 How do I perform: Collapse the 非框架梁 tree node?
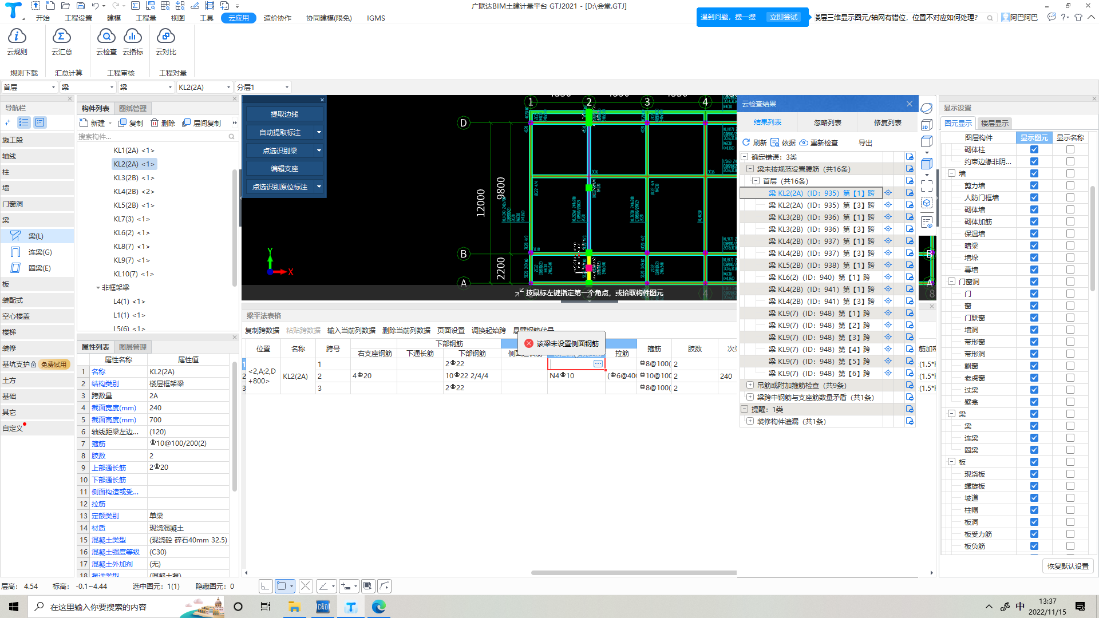[98, 288]
